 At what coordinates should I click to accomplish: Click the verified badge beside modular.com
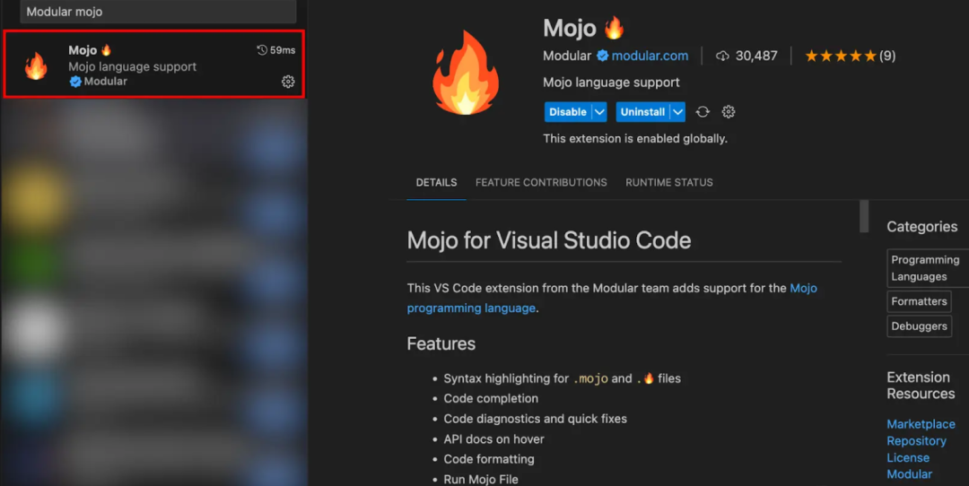pos(602,56)
